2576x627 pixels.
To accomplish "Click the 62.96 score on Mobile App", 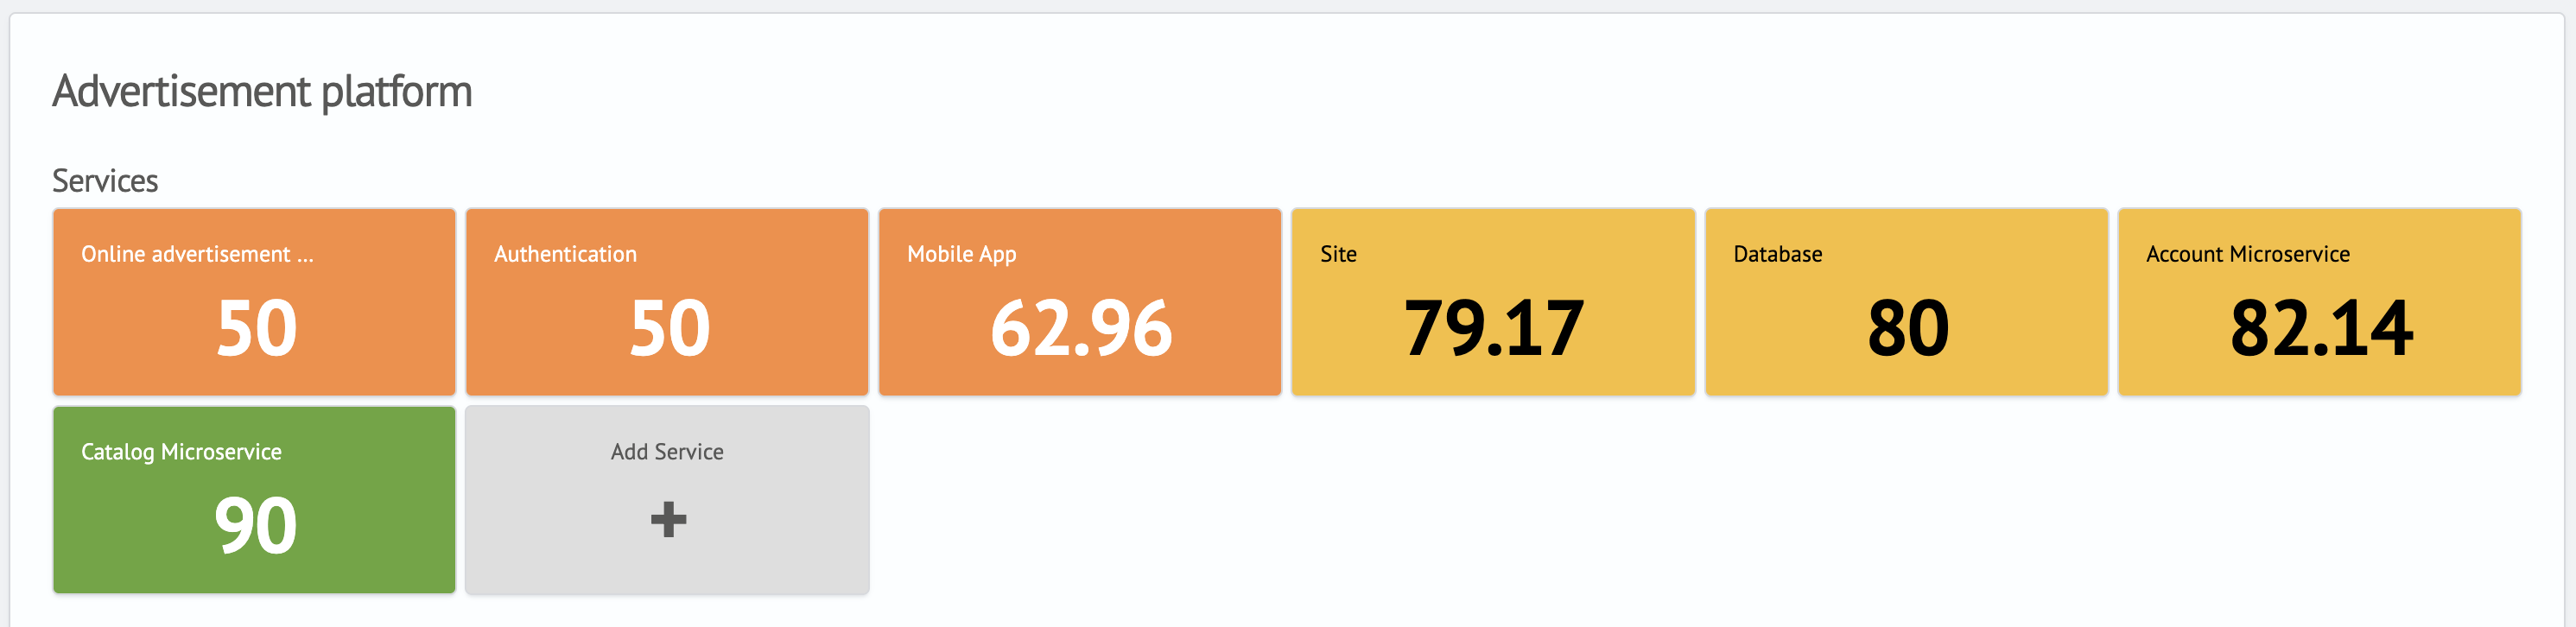I will 1081,328.
